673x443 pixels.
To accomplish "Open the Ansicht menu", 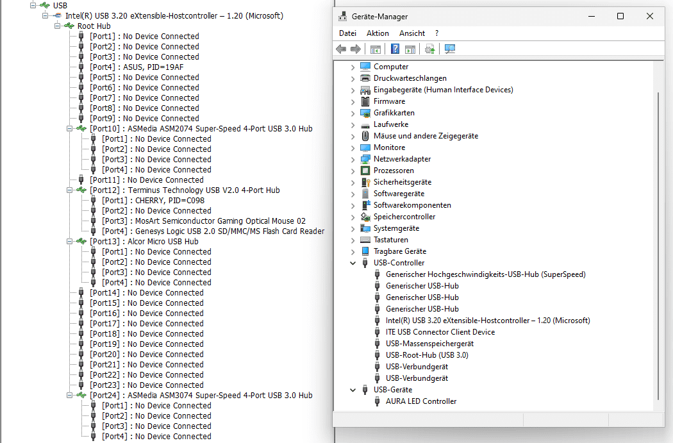I will [411, 33].
